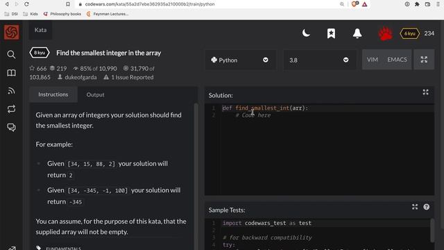Open the 3.8 version dropdown
This screenshot has height=250, width=444.
pos(320,60)
